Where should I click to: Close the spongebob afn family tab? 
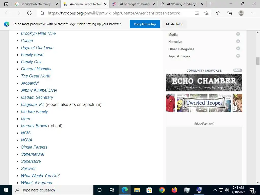click(x=57, y=4)
